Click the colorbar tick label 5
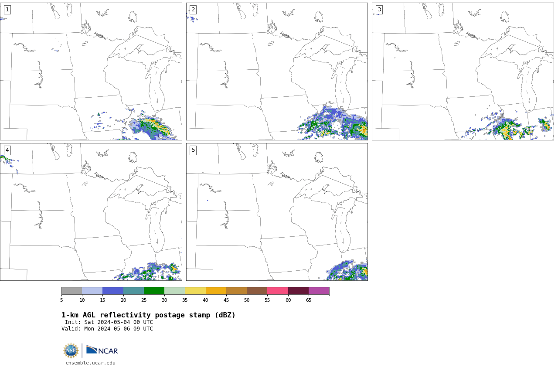The image size is (558, 368). [61, 300]
